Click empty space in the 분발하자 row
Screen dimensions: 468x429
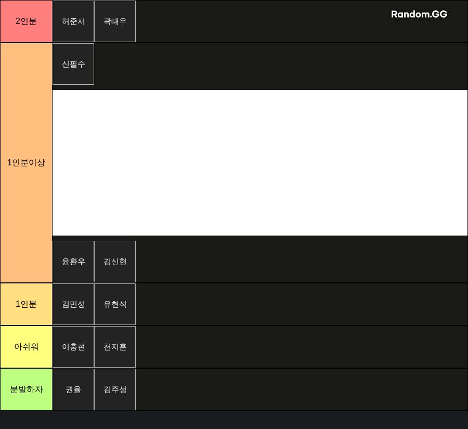(302, 389)
